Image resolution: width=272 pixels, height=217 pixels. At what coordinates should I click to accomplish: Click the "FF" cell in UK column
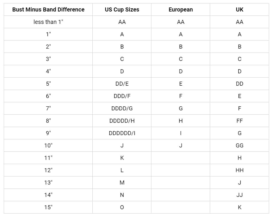coord(239,121)
